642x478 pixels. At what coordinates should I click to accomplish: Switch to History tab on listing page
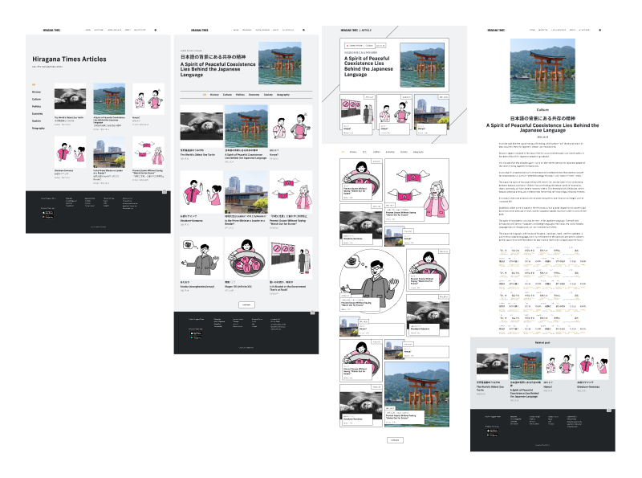(x=214, y=95)
